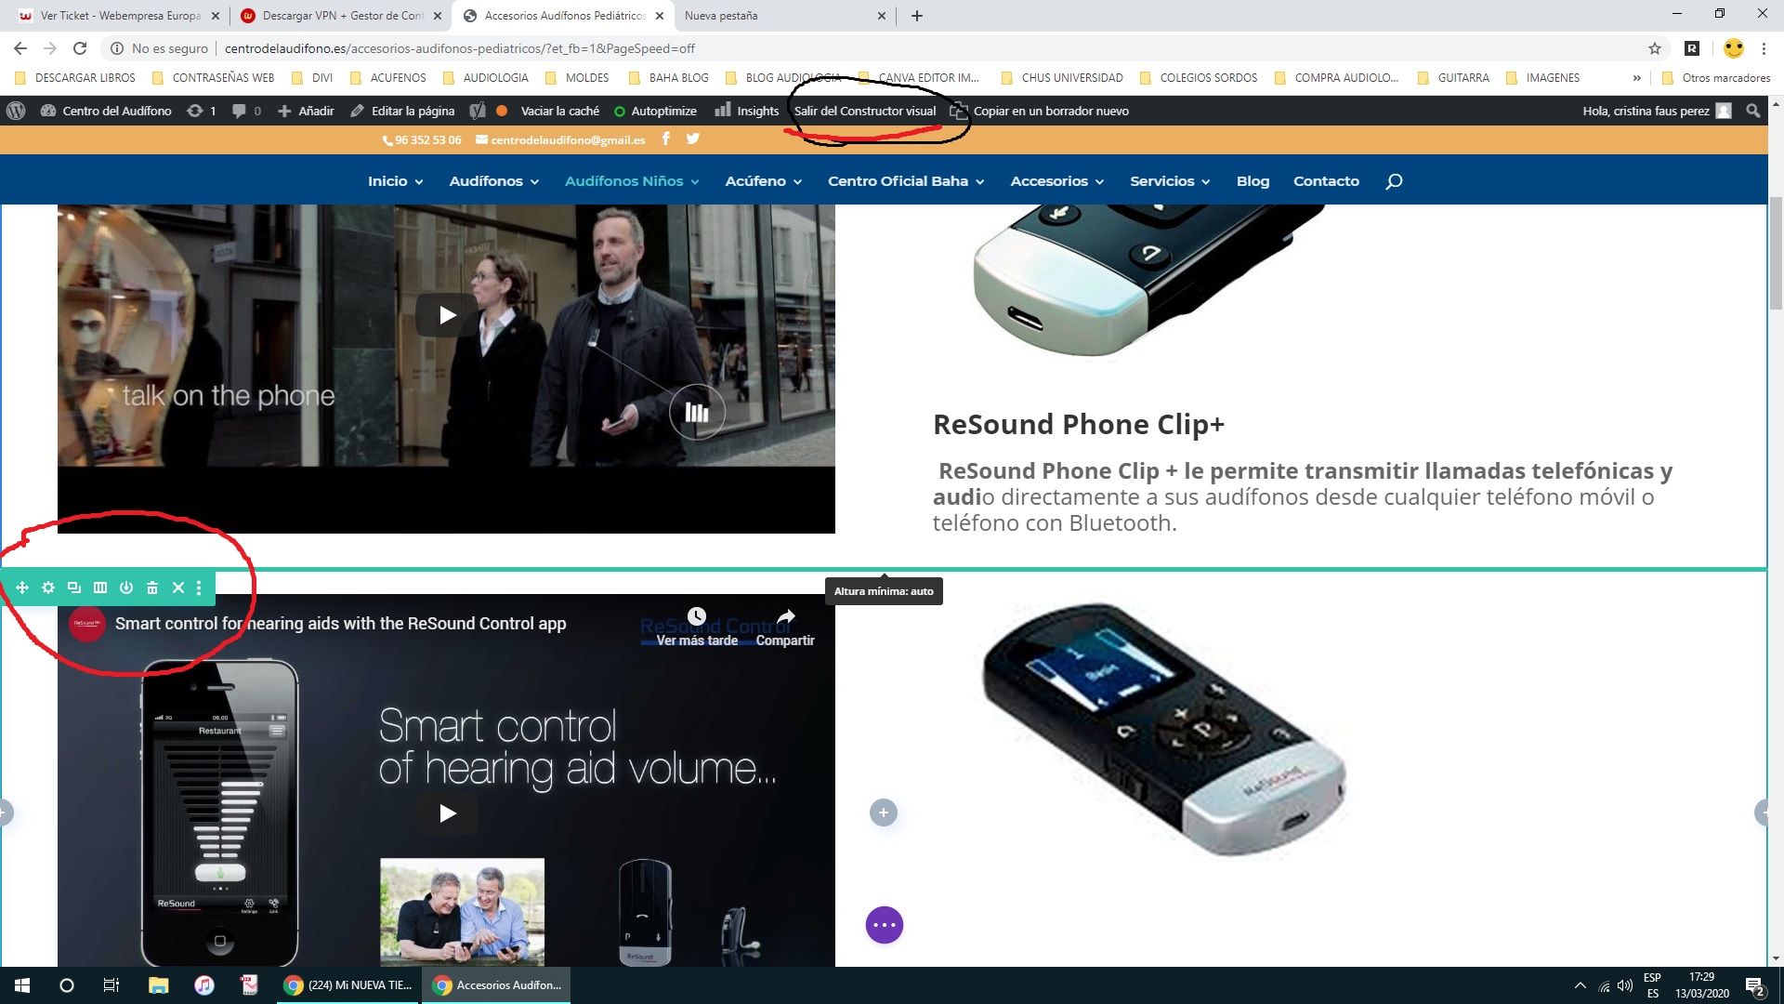
Task: Open the Contacto navigation link
Action: point(1326,181)
